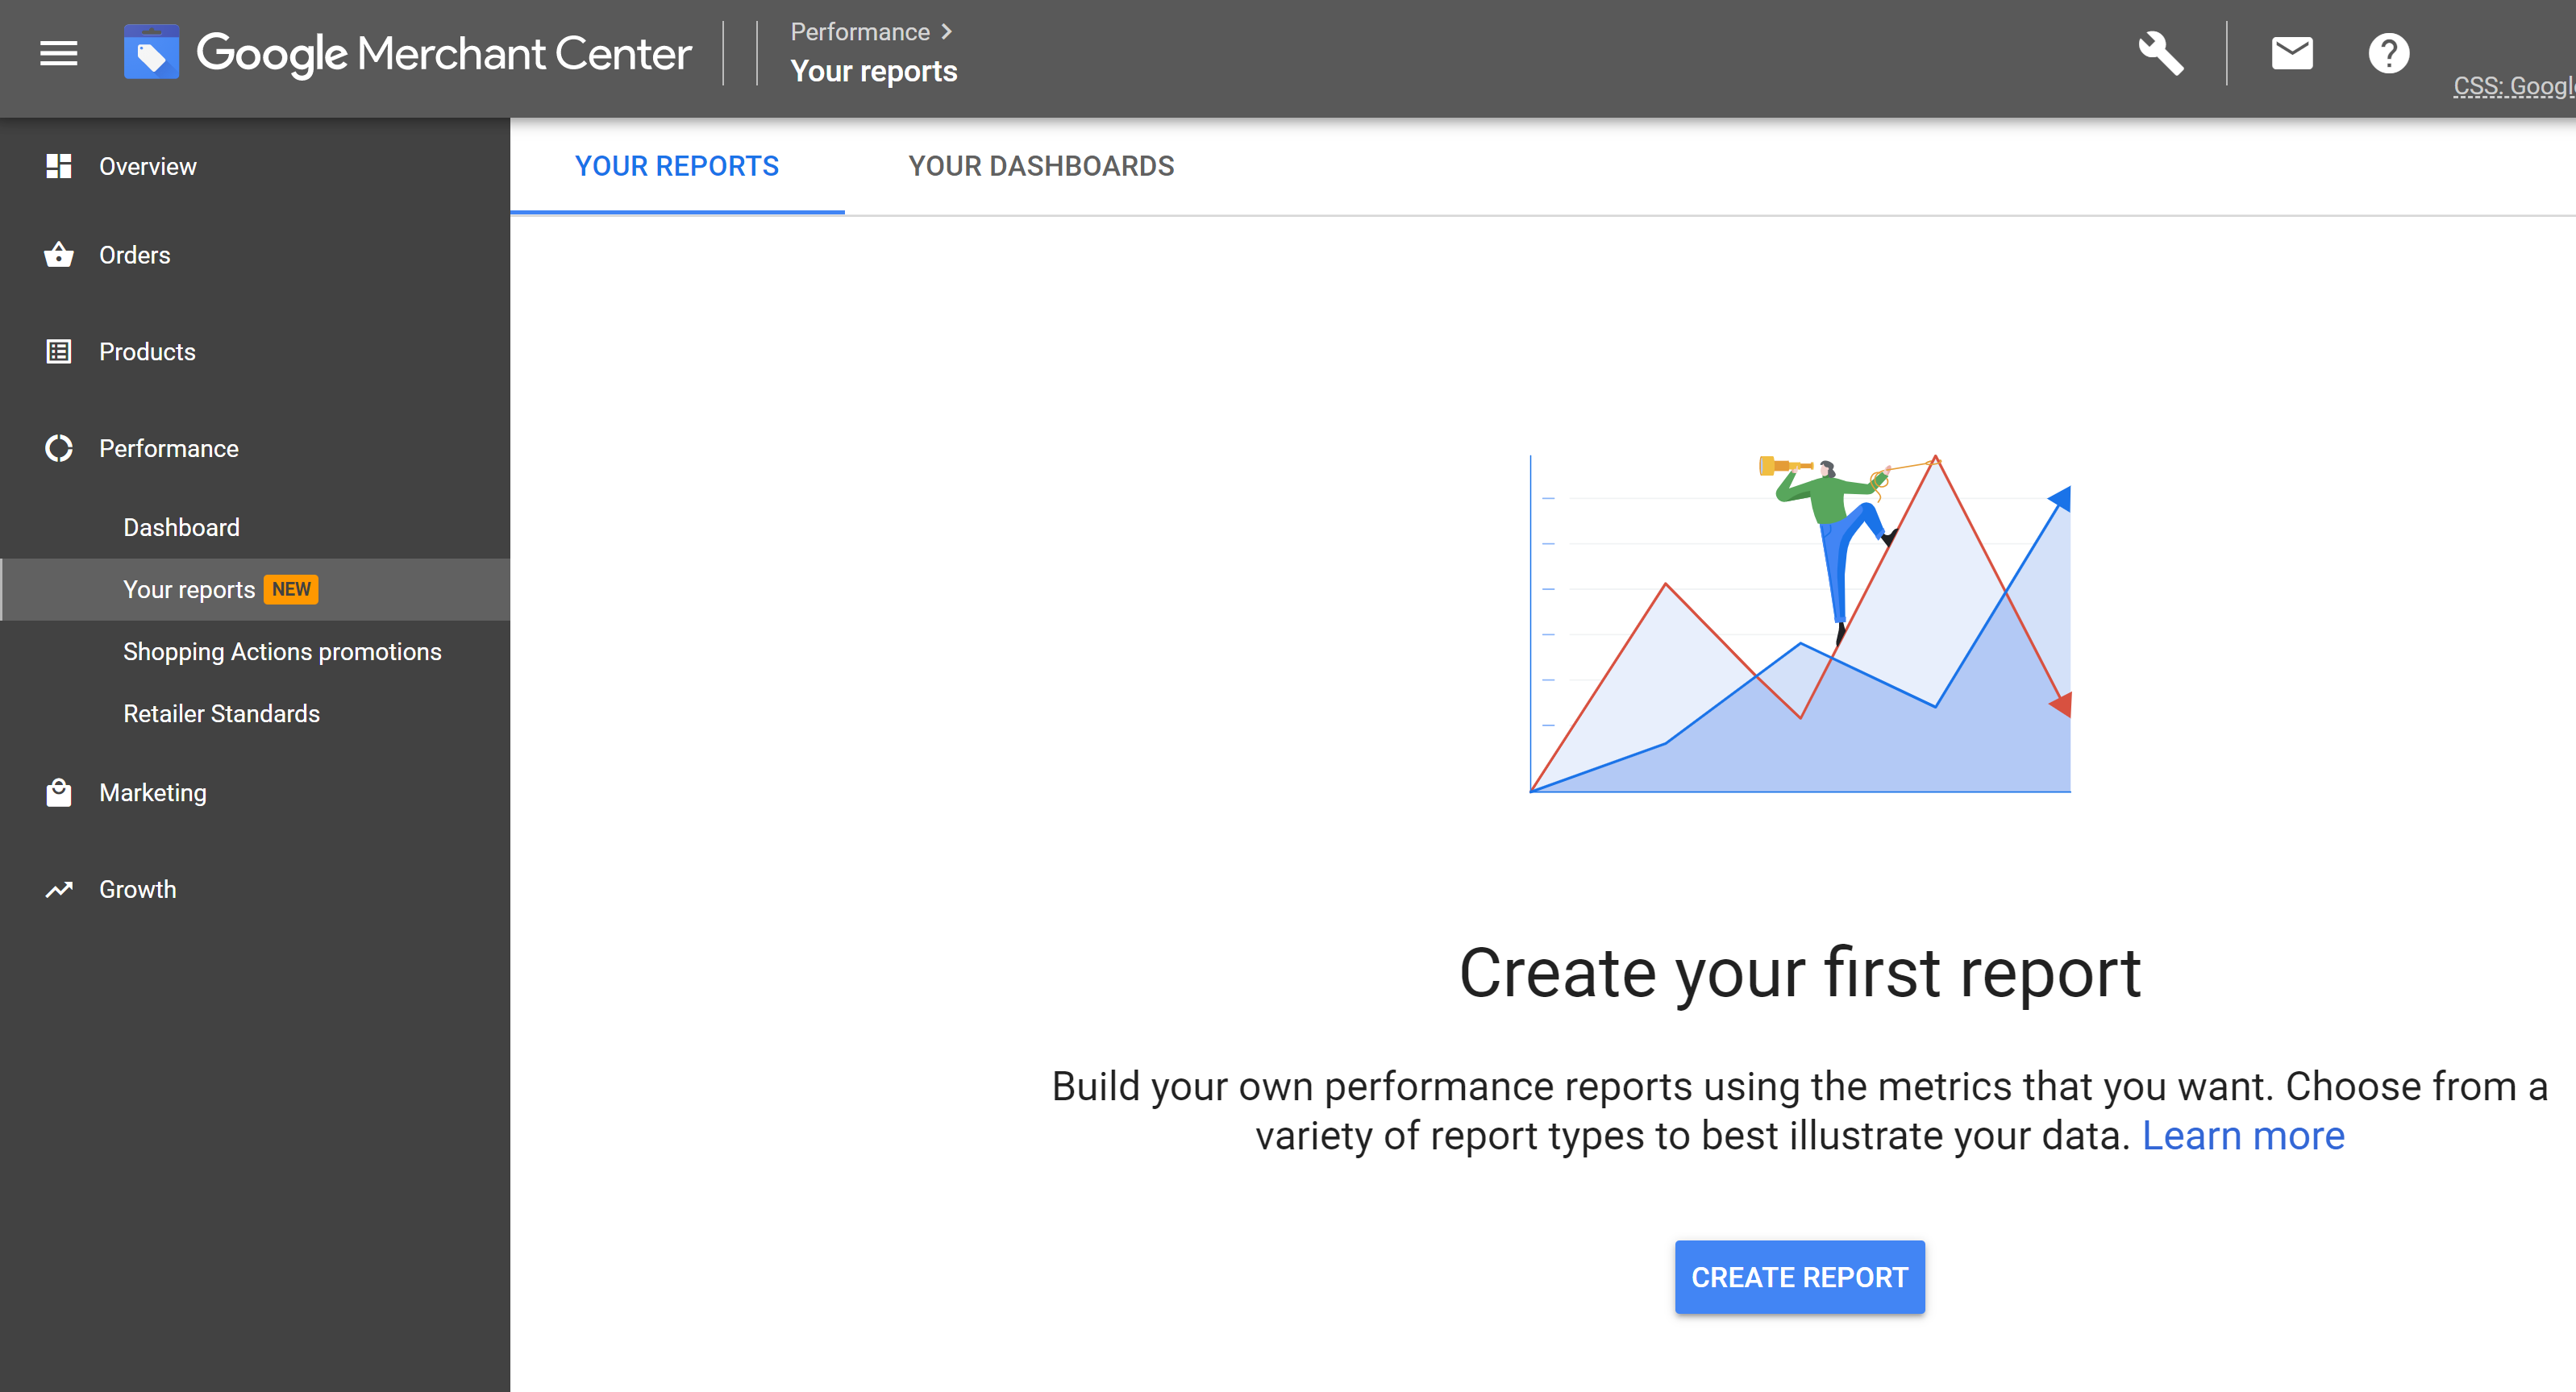Click the performance chart illustration
2576x1392 pixels.
[x=1800, y=622]
